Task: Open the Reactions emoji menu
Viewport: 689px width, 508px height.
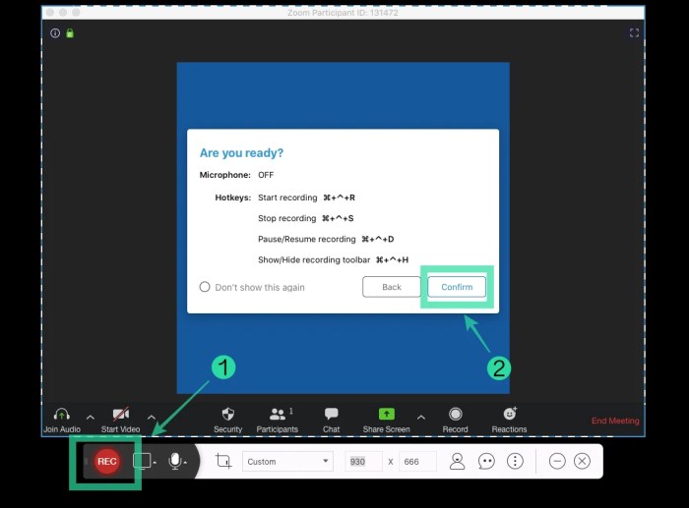Action: tap(509, 420)
